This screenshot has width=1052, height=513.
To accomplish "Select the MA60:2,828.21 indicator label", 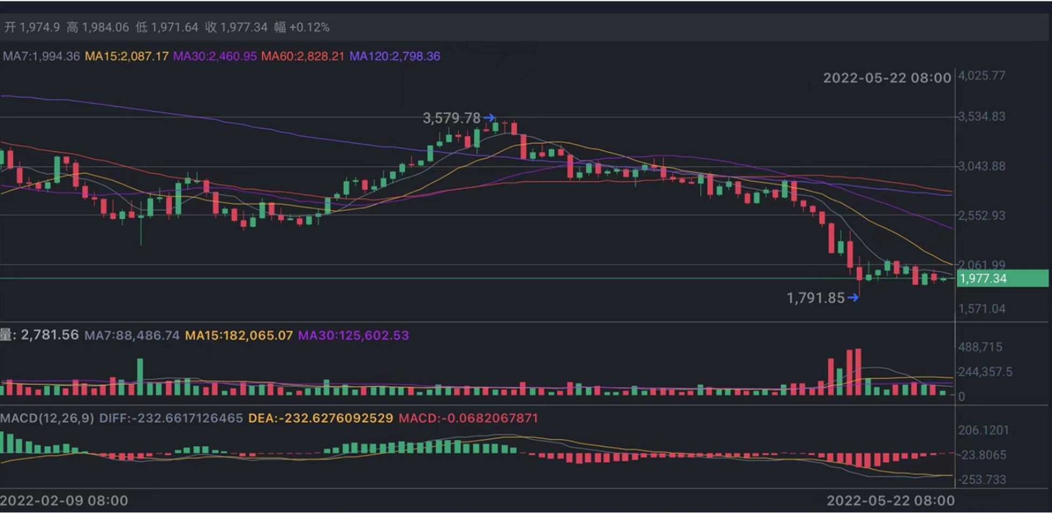I will (x=303, y=56).
